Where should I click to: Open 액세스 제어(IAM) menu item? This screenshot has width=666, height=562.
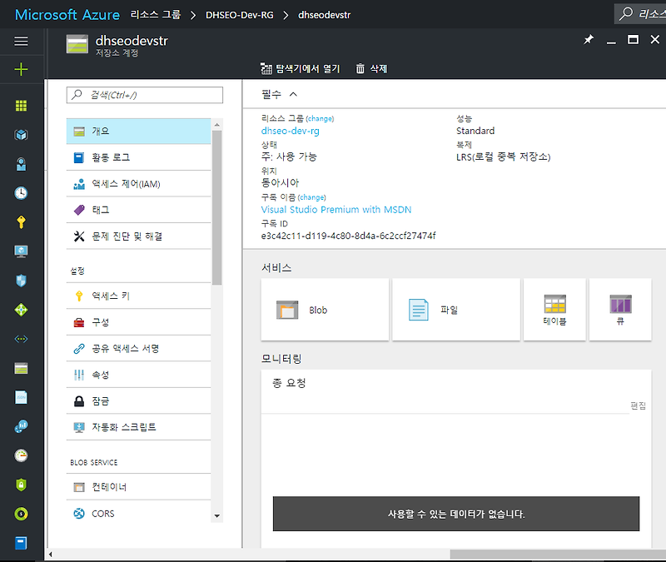(x=138, y=184)
